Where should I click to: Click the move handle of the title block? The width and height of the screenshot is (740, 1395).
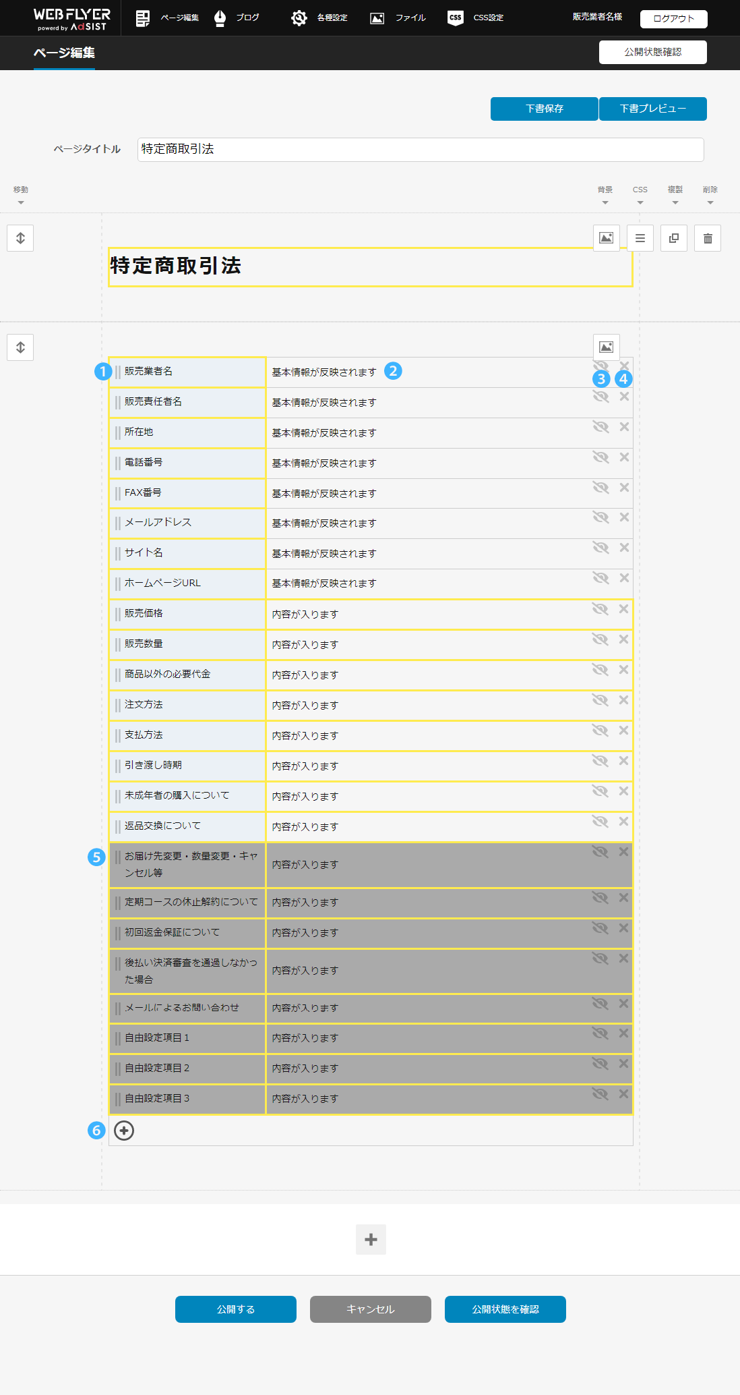point(20,238)
